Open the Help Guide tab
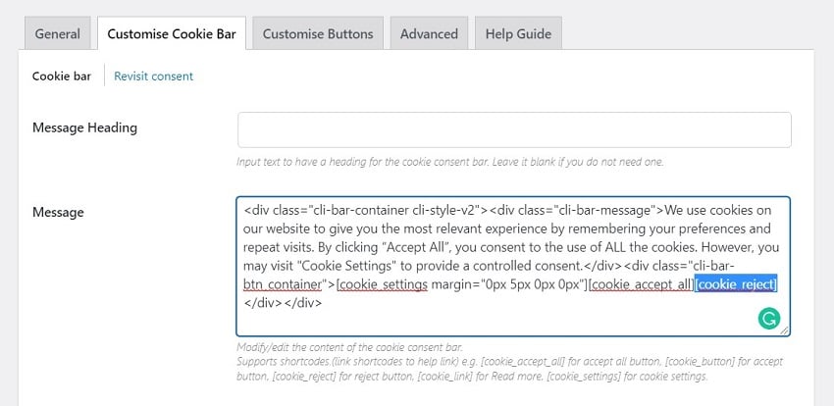The height and width of the screenshot is (406, 834). tap(519, 33)
